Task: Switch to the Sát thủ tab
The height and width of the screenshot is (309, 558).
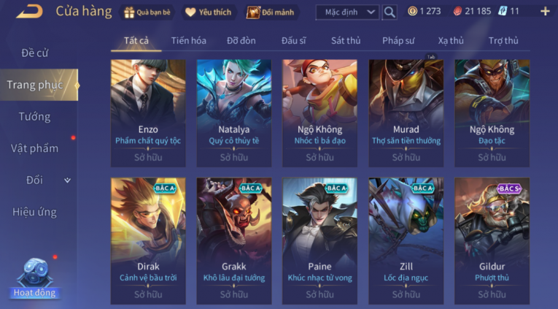Action: [346, 41]
